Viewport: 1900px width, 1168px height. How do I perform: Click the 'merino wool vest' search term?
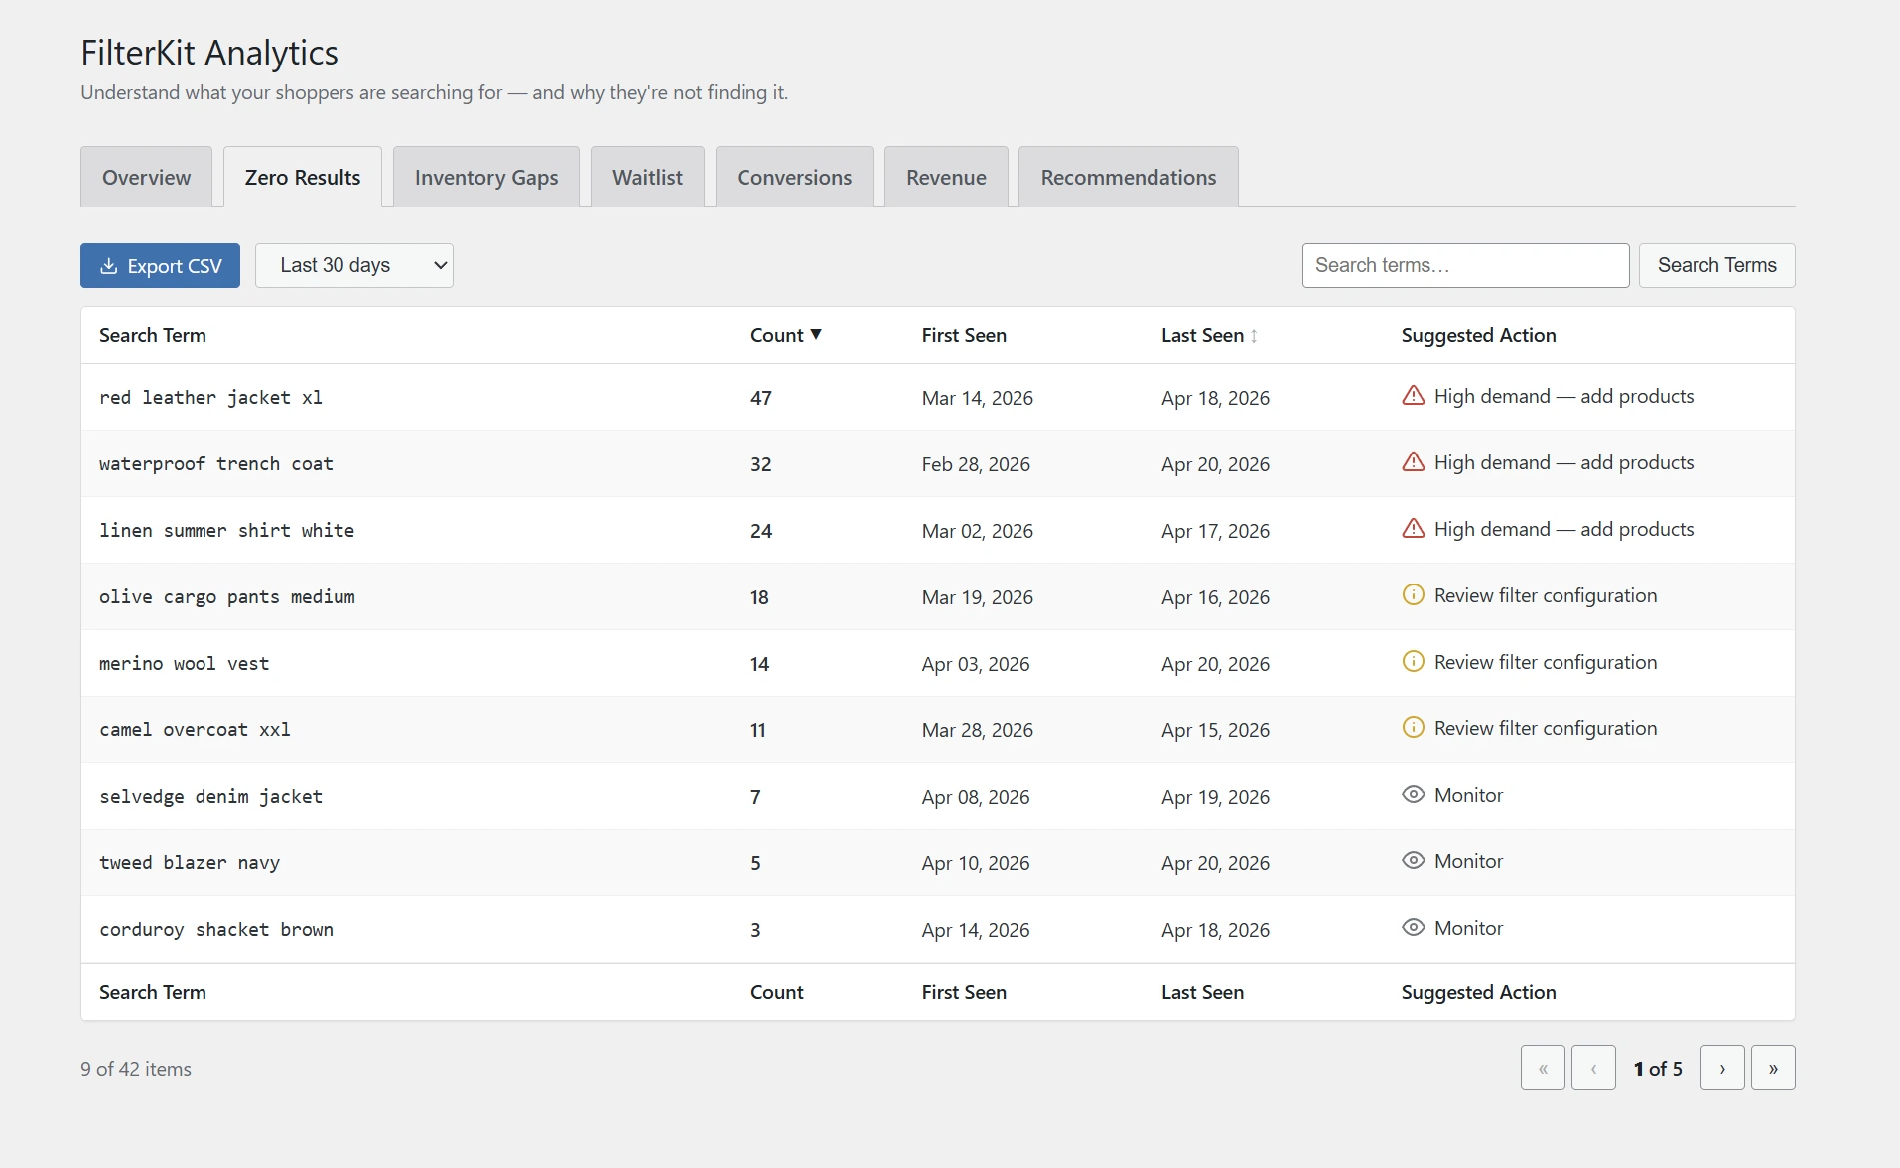184,663
